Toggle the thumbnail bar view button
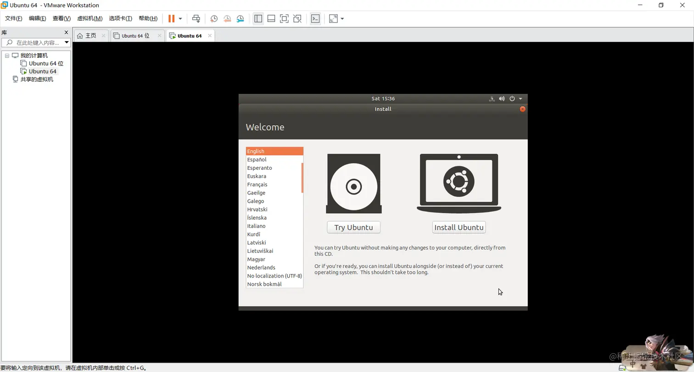Screen dimensions: 694x372 pyautogui.click(x=271, y=19)
